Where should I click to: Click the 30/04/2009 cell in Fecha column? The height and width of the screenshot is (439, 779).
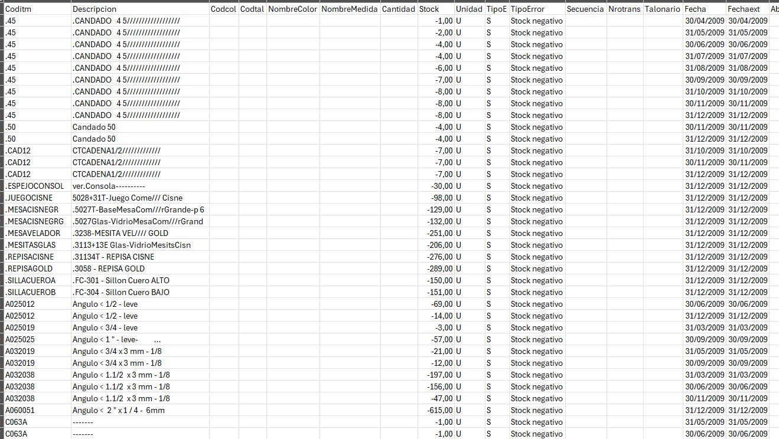coord(704,21)
